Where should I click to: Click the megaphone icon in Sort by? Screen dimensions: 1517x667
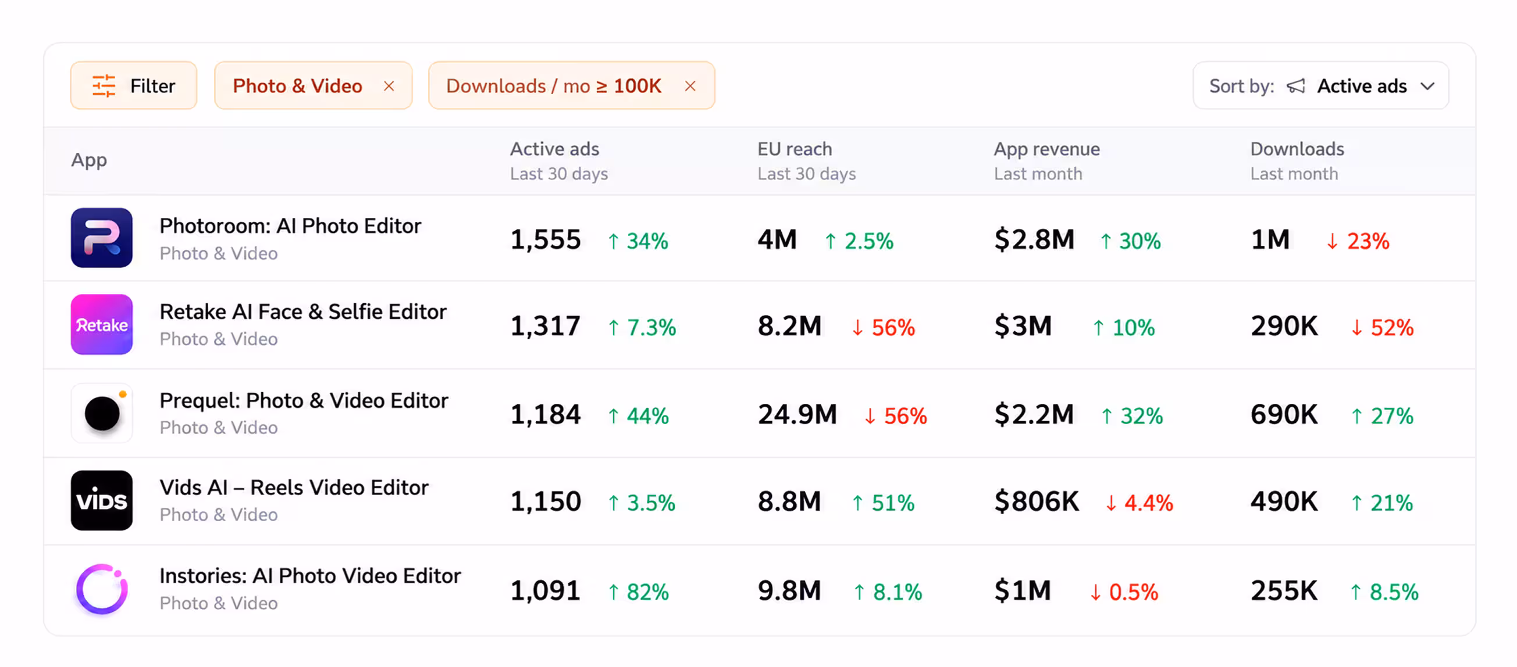click(1295, 87)
